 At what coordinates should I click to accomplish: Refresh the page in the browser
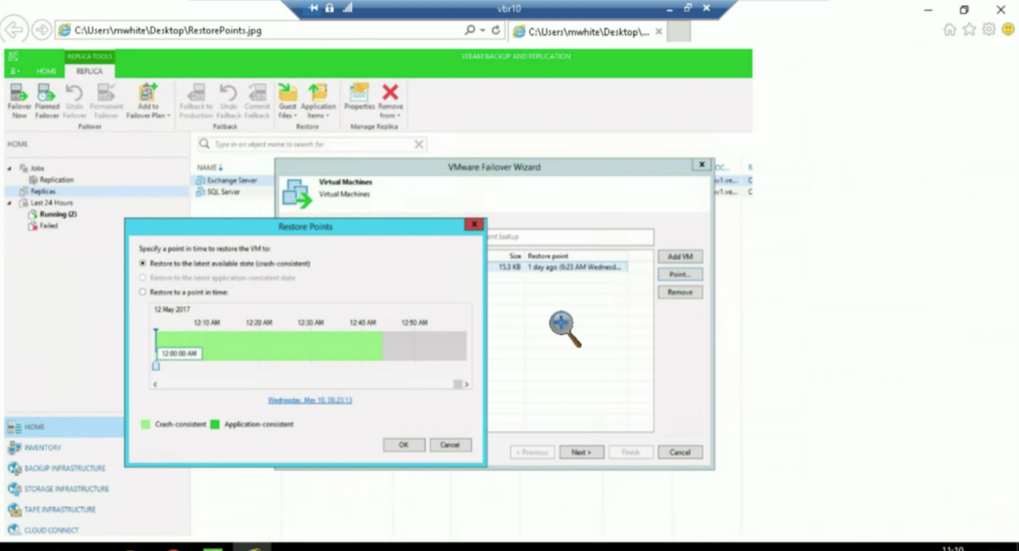click(496, 30)
